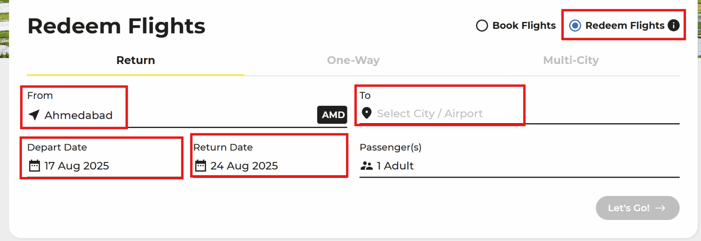The image size is (701, 241).
Task: Select the Redeem Flights radio button
Action: [576, 25]
